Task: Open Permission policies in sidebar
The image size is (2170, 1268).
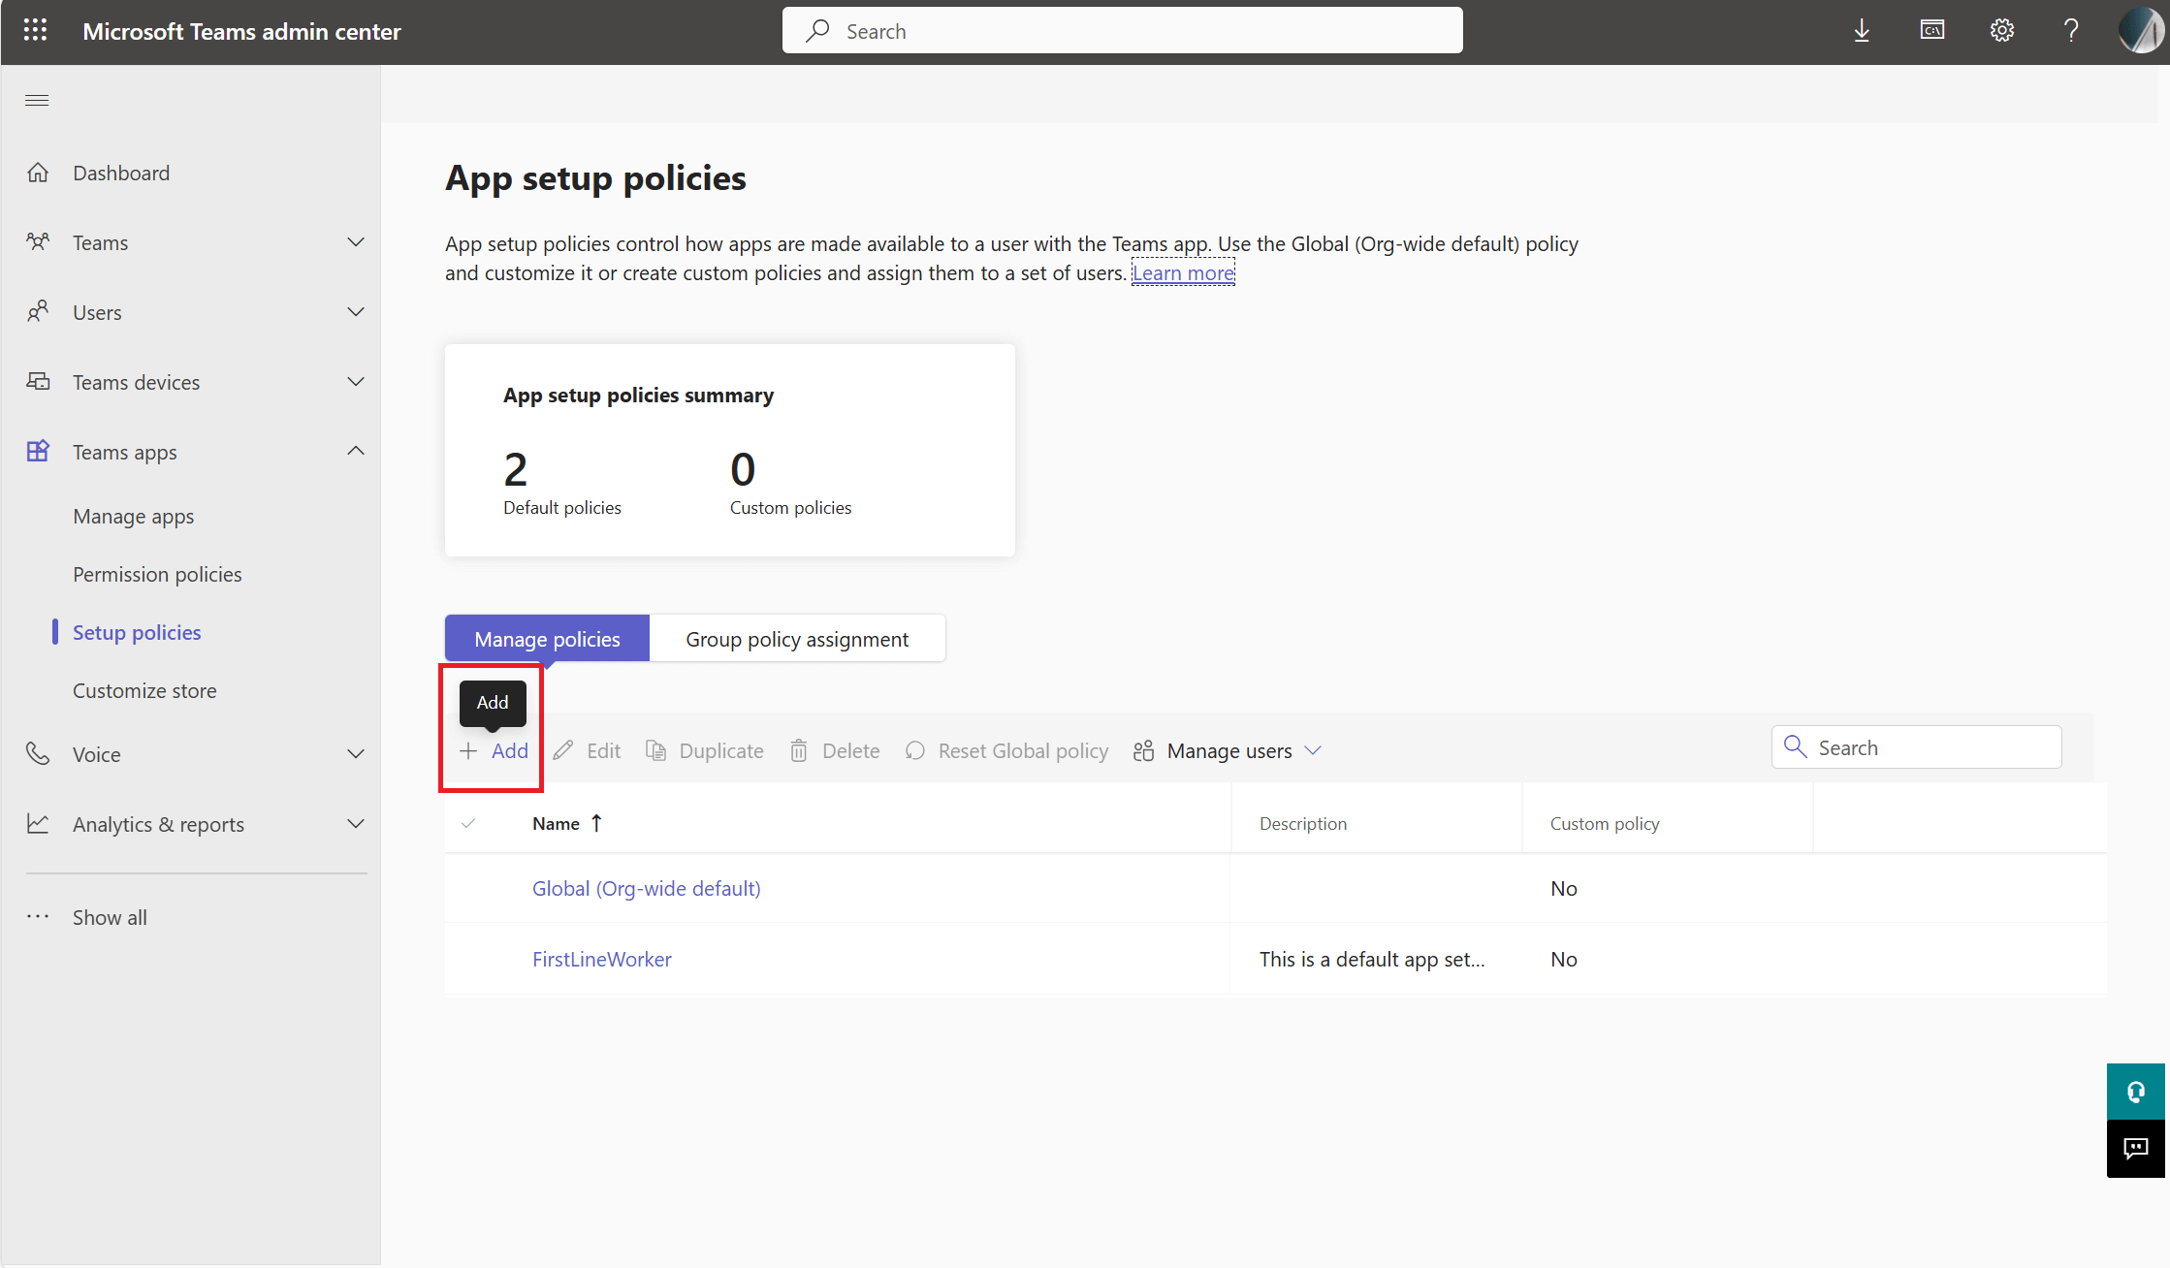Action: click(157, 575)
